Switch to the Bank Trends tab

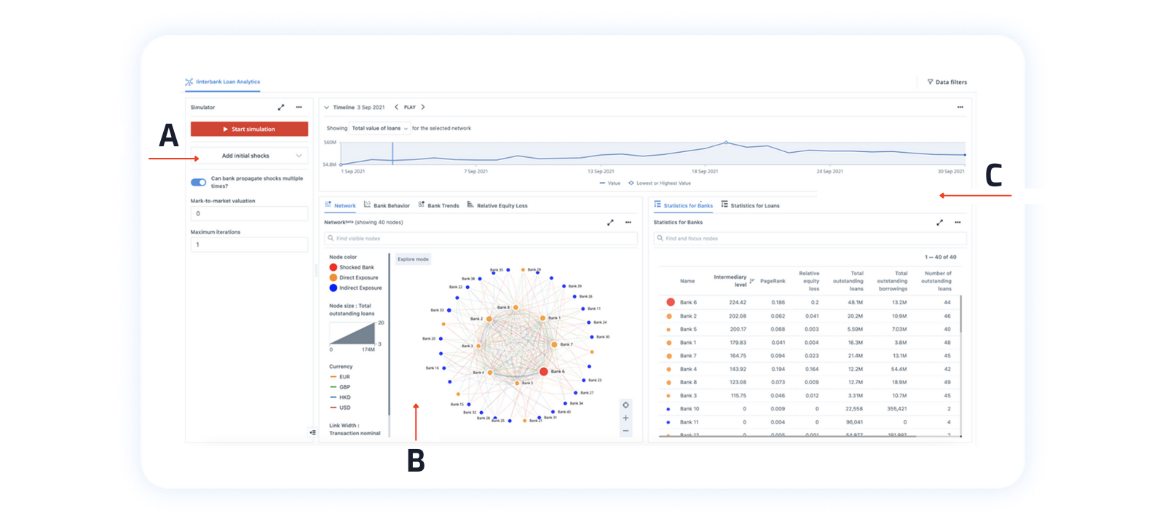(438, 205)
